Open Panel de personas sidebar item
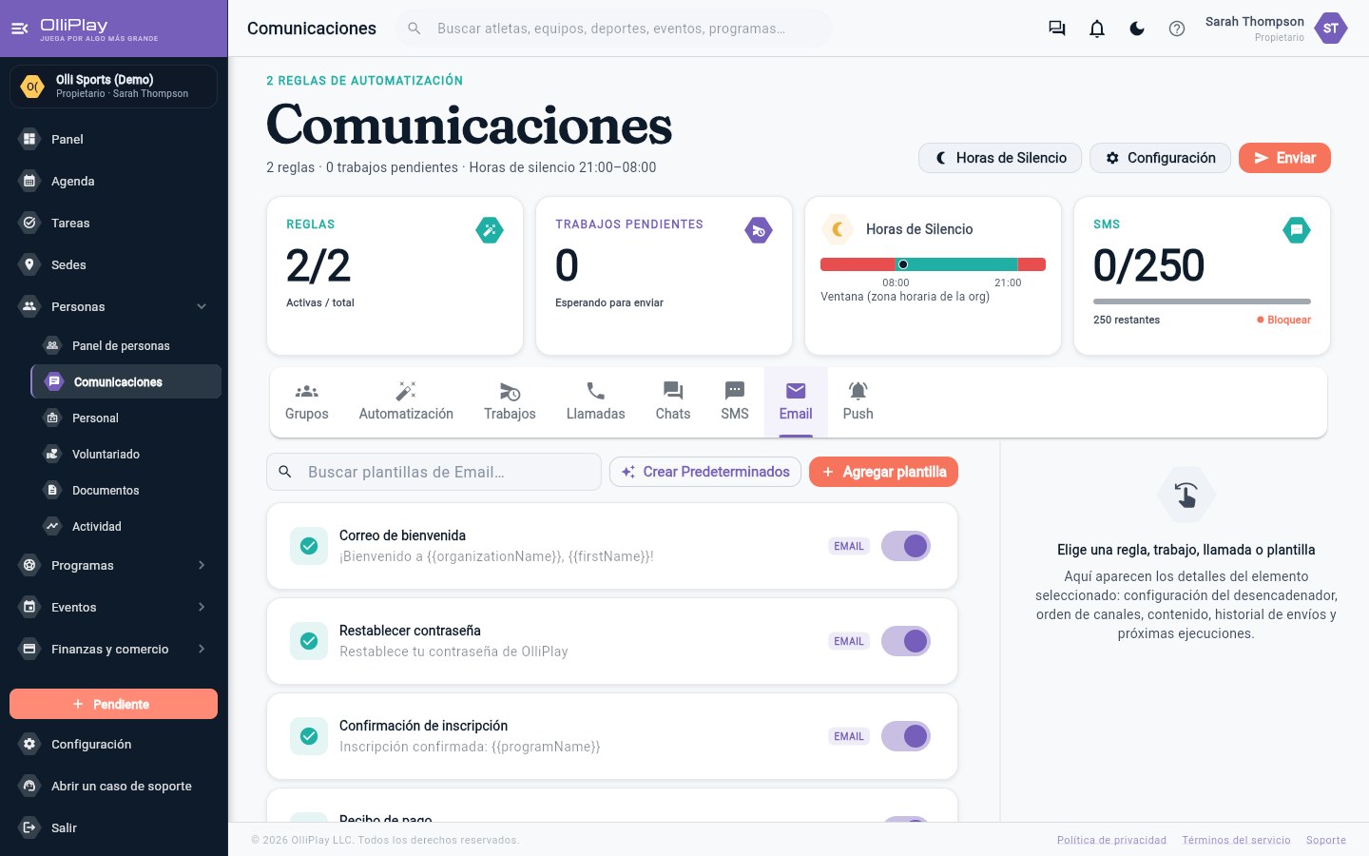 (x=125, y=345)
